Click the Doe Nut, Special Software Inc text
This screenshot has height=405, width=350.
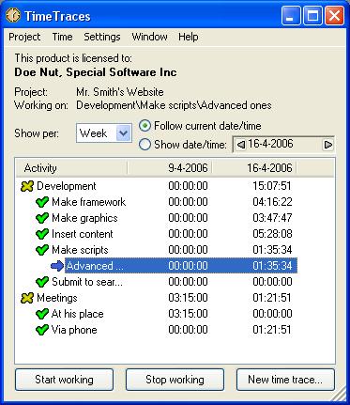tap(96, 72)
